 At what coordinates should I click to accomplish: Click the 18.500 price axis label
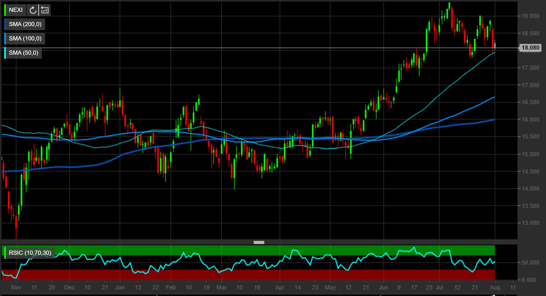point(530,34)
